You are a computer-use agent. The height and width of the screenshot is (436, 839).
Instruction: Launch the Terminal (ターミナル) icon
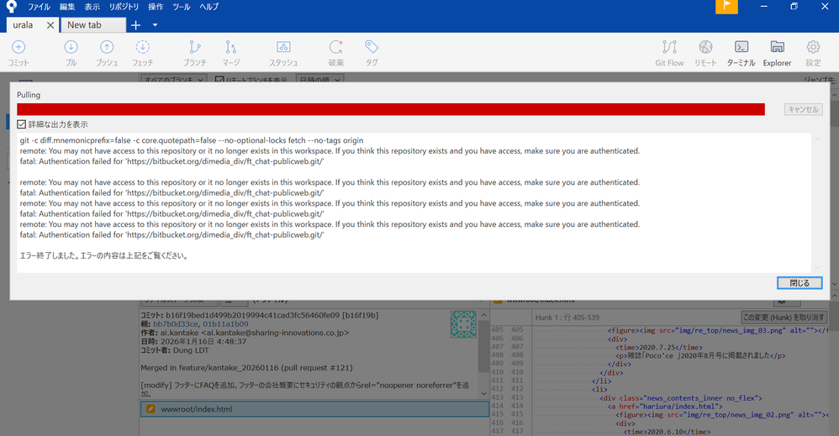pyautogui.click(x=741, y=47)
